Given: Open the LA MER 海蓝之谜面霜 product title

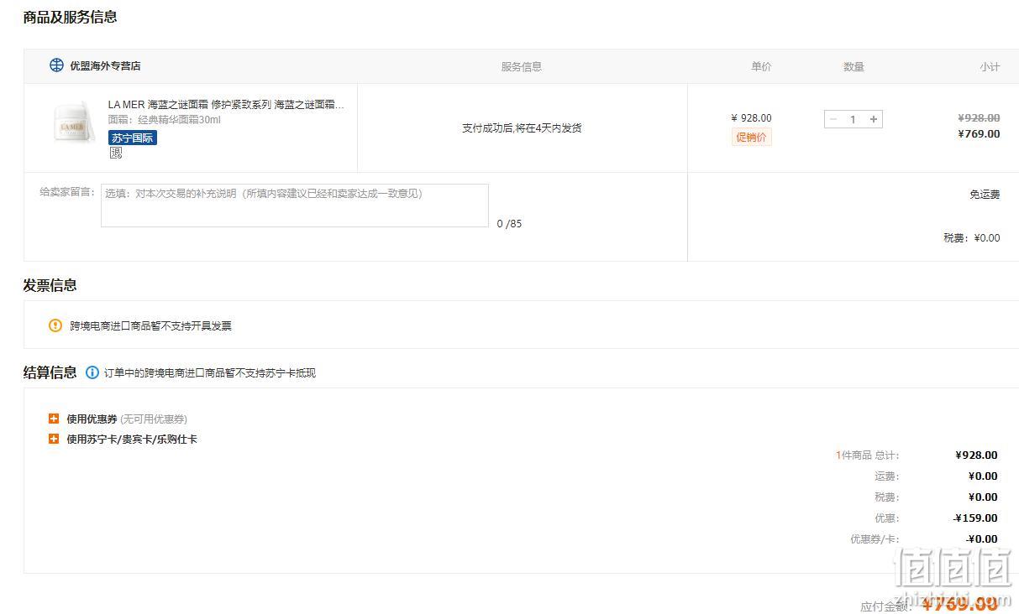Looking at the screenshot, I should tap(226, 105).
